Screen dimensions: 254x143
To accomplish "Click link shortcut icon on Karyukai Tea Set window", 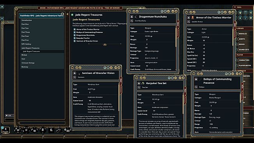I will tap(137, 78).
